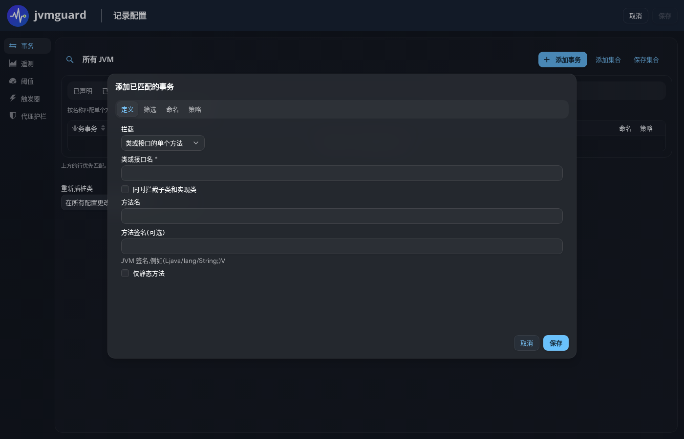Open the 遥测 chart icon
684x439 pixels.
coord(13,63)
